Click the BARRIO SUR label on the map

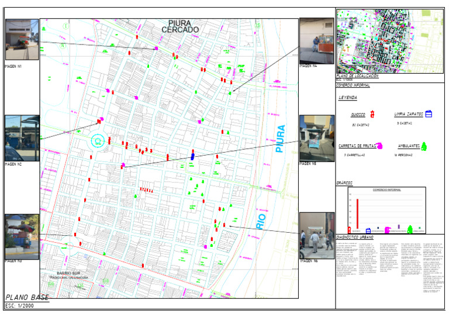point(68,273)
